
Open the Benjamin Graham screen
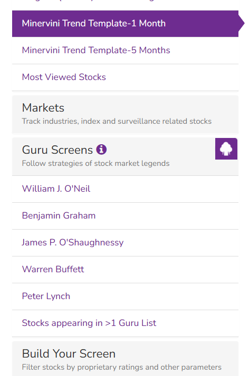125,216
